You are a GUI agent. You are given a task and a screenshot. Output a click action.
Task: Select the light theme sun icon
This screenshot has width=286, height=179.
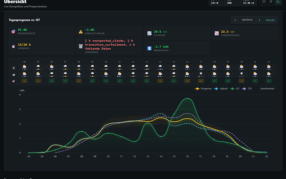coord(271,2)
